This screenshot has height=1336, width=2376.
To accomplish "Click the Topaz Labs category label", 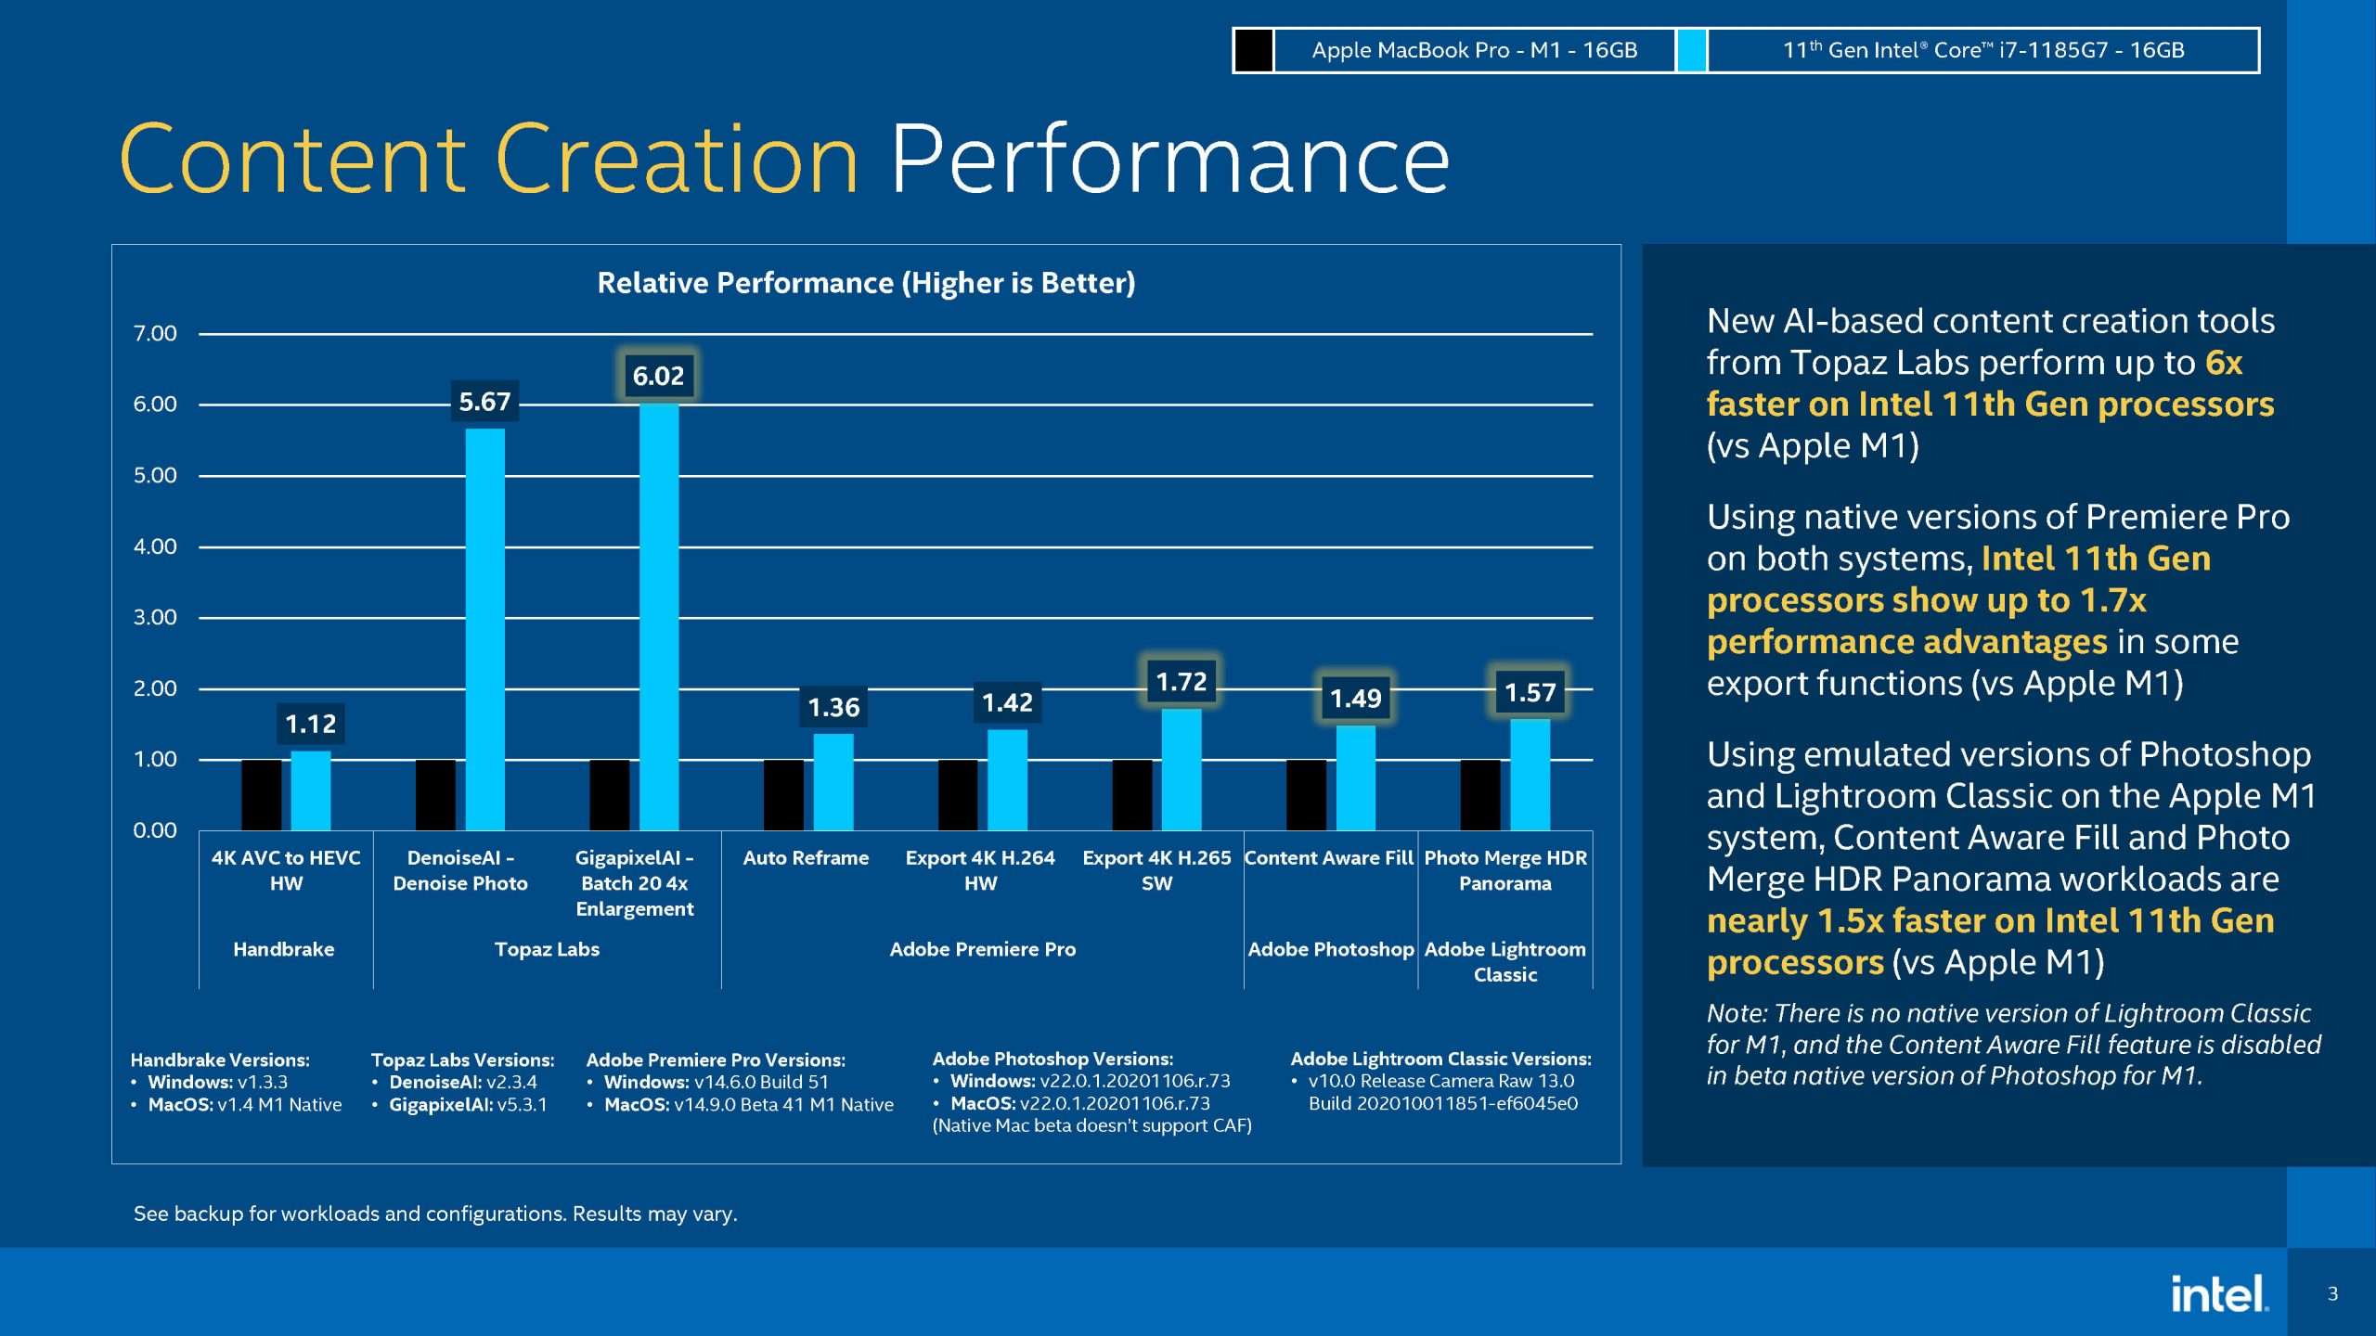I will click(x=547, y=949).
